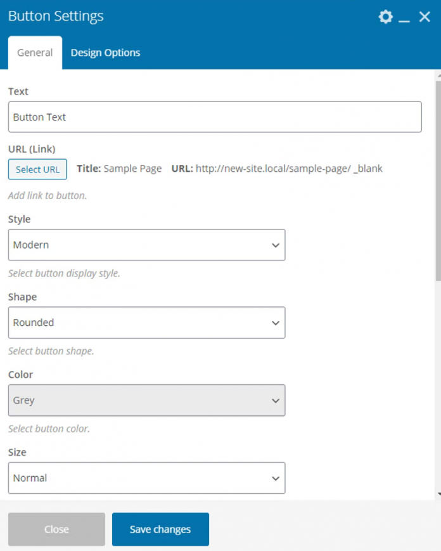Click the 'Select button display style.' hint
Viewport: 441px width, 551px height.
(x=64, y=273)
